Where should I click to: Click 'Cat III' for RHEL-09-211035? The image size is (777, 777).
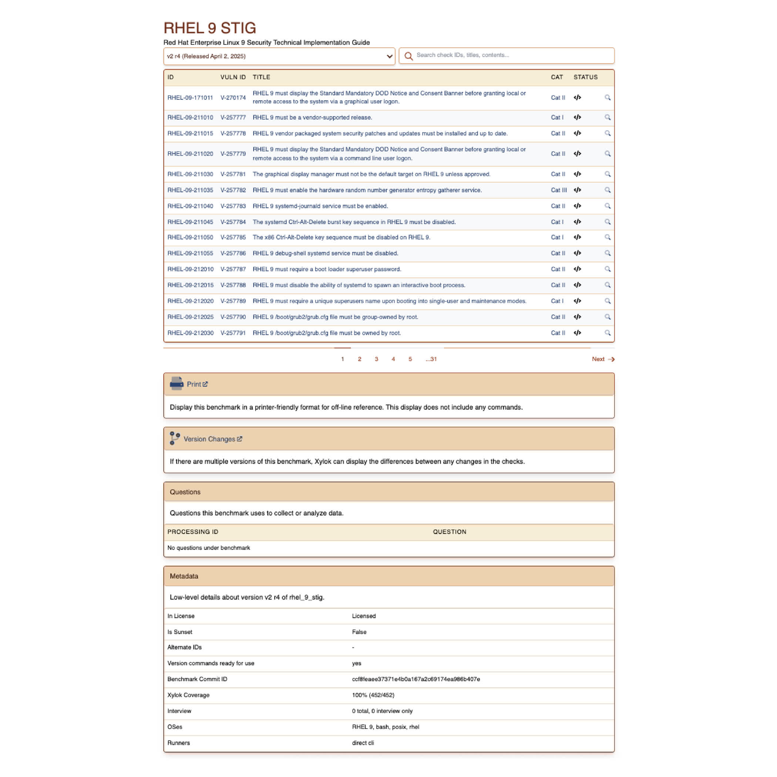tap(558, 190)
